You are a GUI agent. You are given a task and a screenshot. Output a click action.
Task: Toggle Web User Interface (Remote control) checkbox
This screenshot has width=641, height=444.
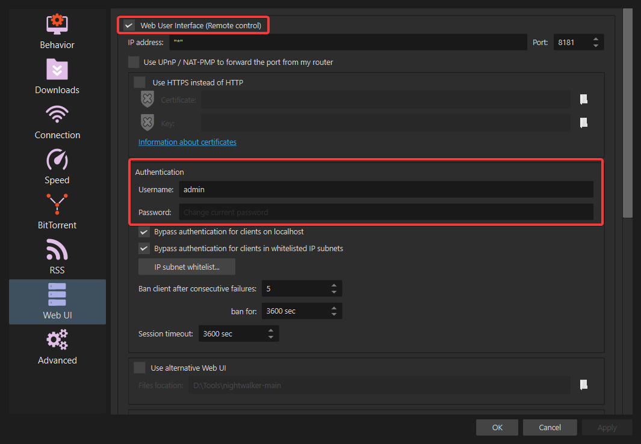(129, 25)
